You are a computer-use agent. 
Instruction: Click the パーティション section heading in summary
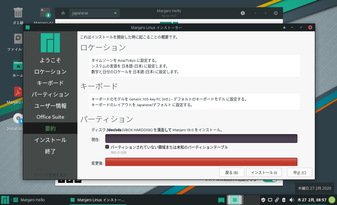pos(107,119)
